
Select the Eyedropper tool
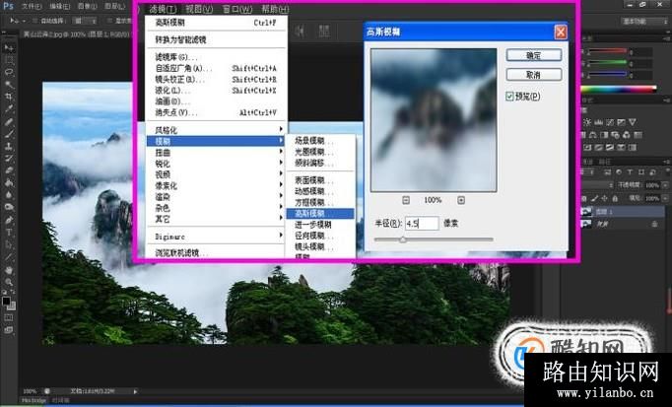pyautogui.click(x=9, y=109)
